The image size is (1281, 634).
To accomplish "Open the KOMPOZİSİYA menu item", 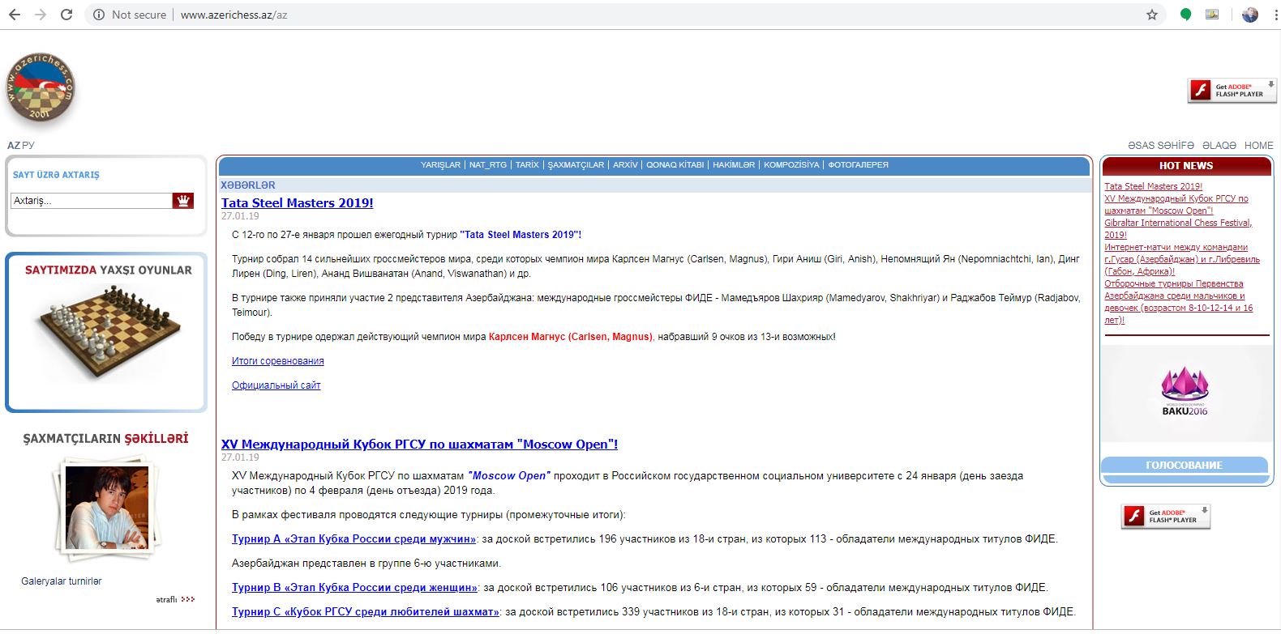I will (x=791, y=164).
